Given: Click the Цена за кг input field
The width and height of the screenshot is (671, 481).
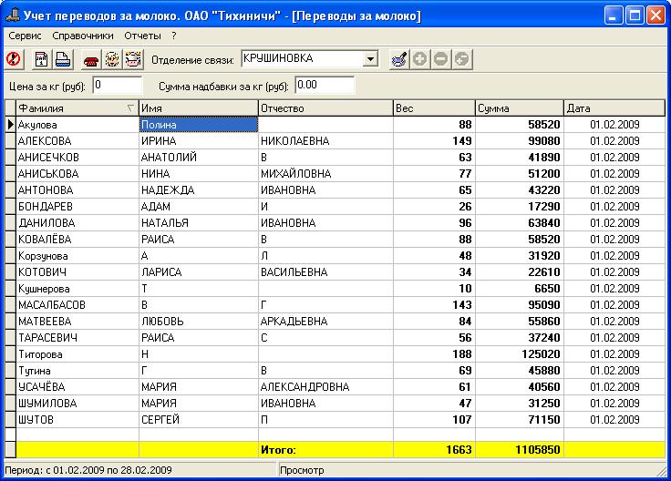Looking at the screenshot, I should (117, 85).
